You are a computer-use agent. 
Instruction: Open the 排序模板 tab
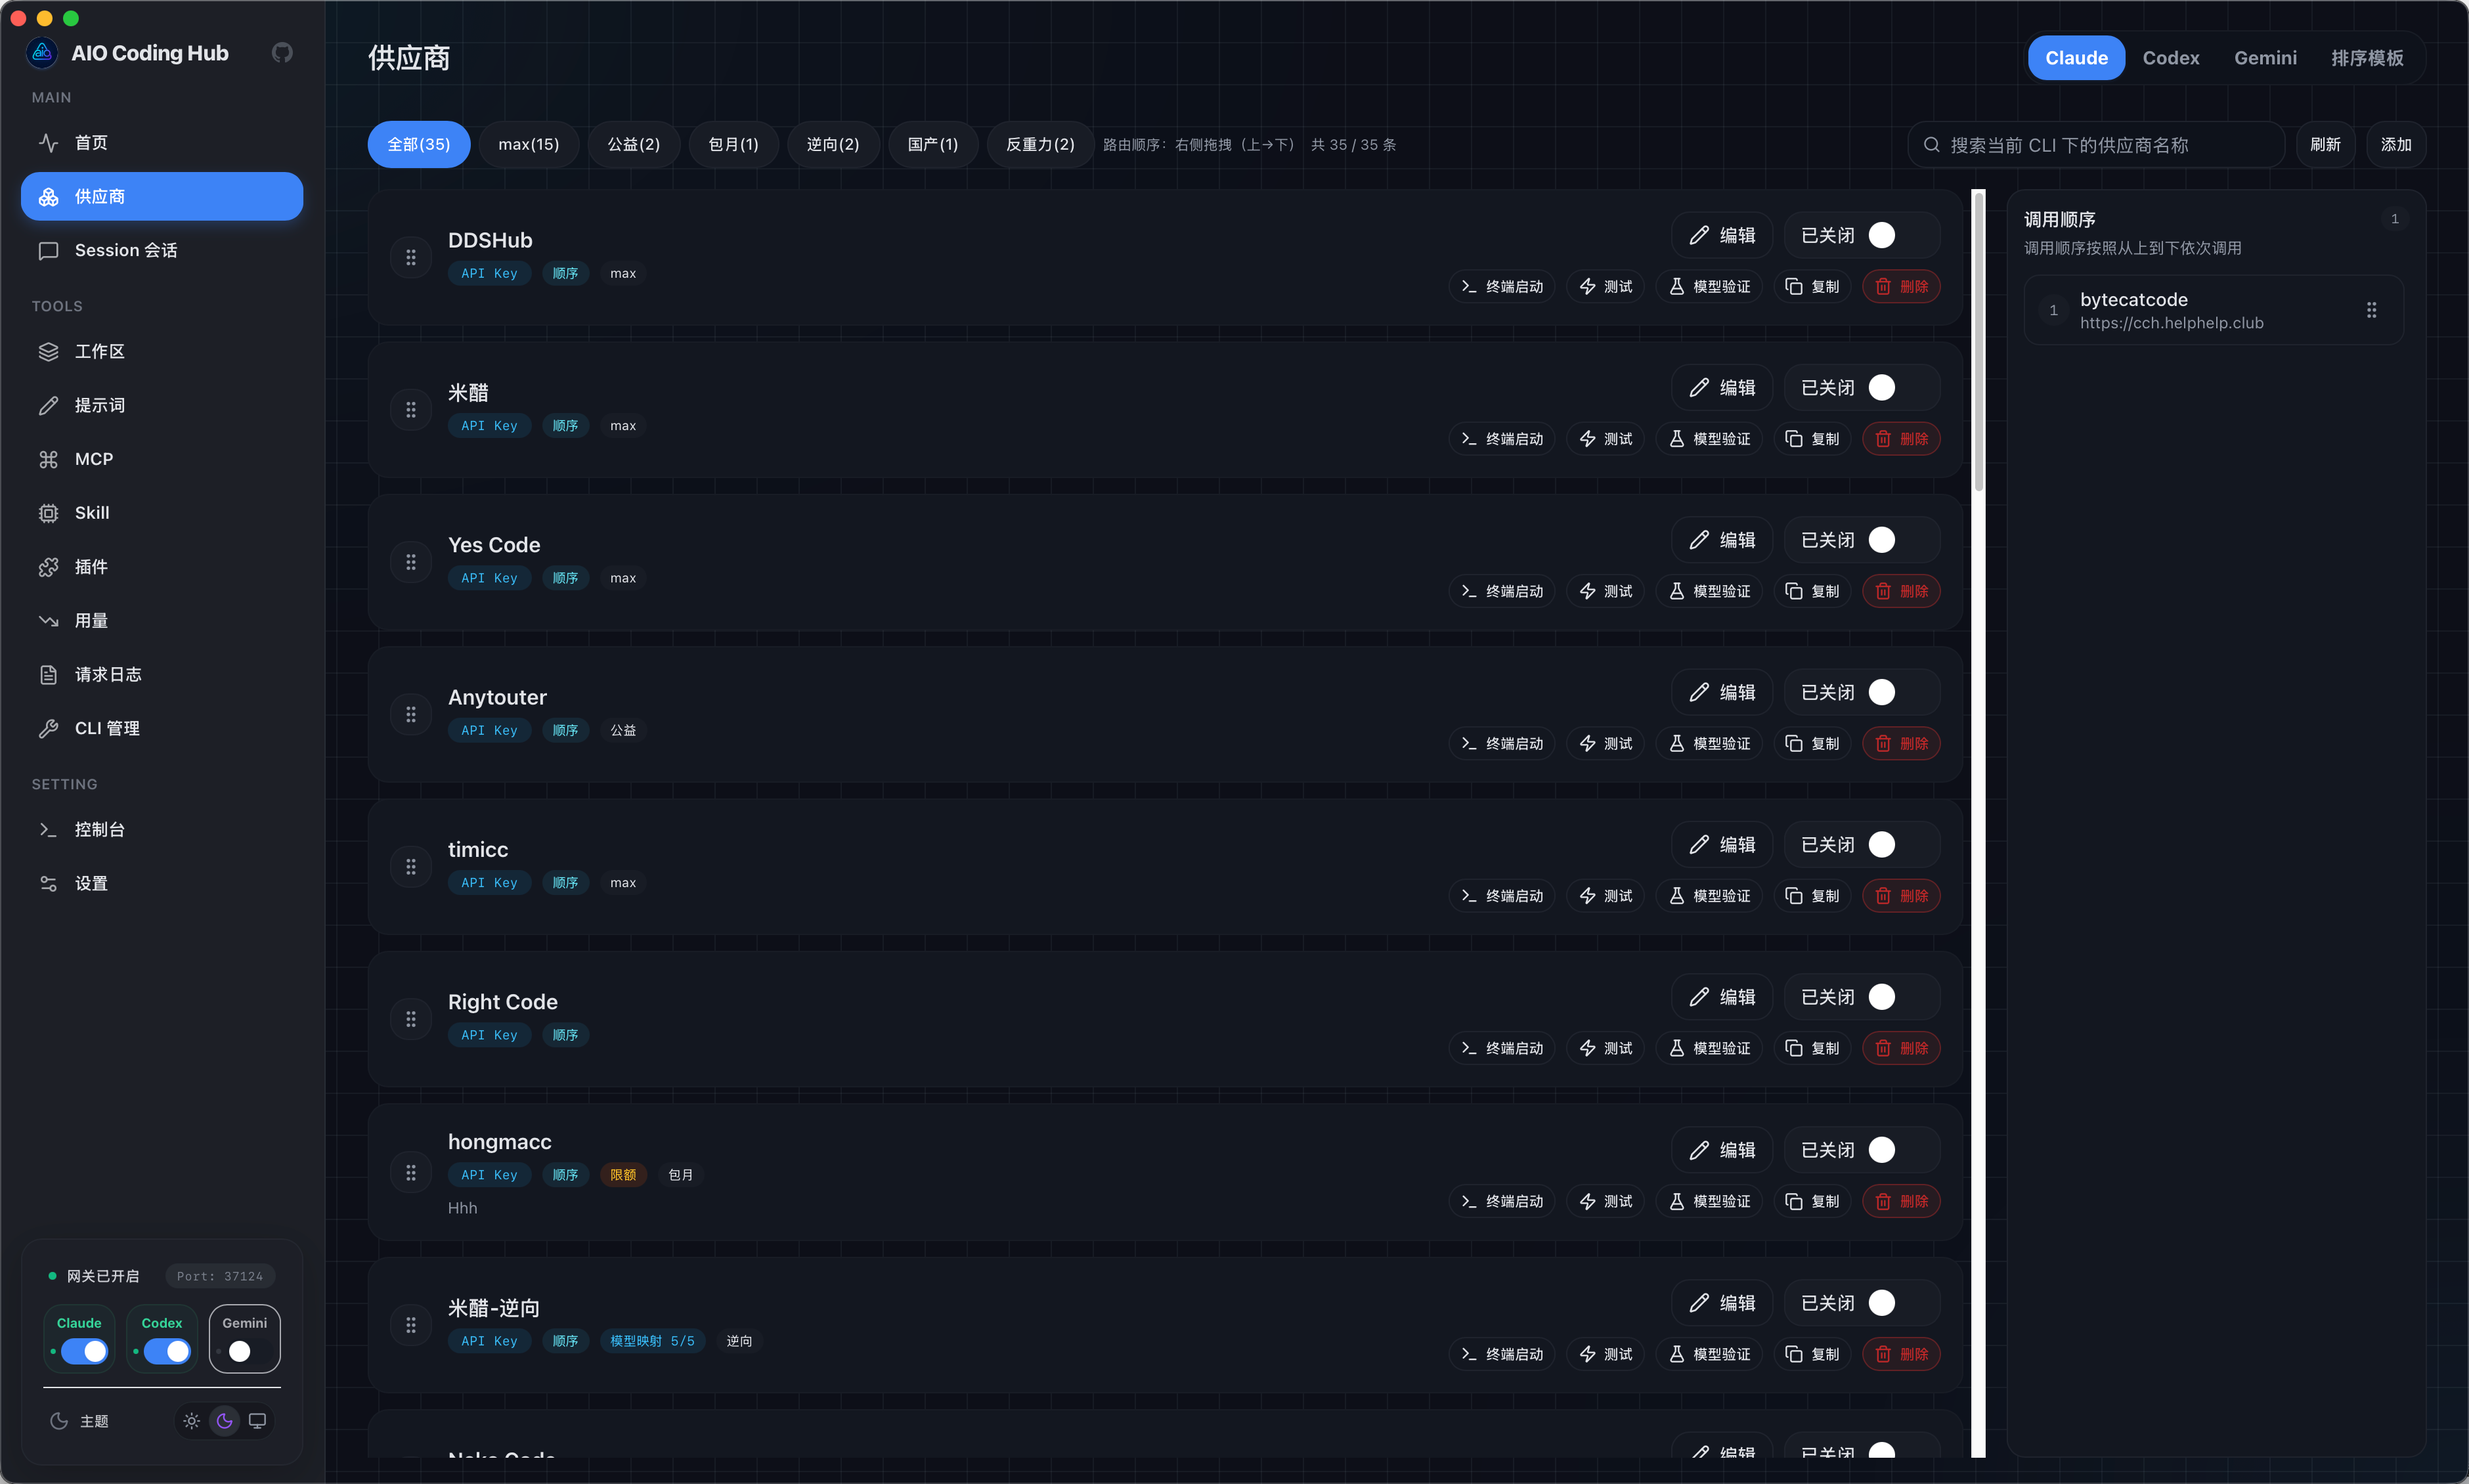(x=2367, y=58)
